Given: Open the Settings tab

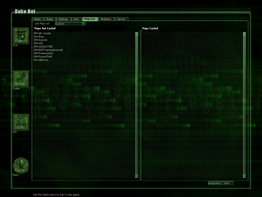Looking at the screenshot, I should (63, 19).
